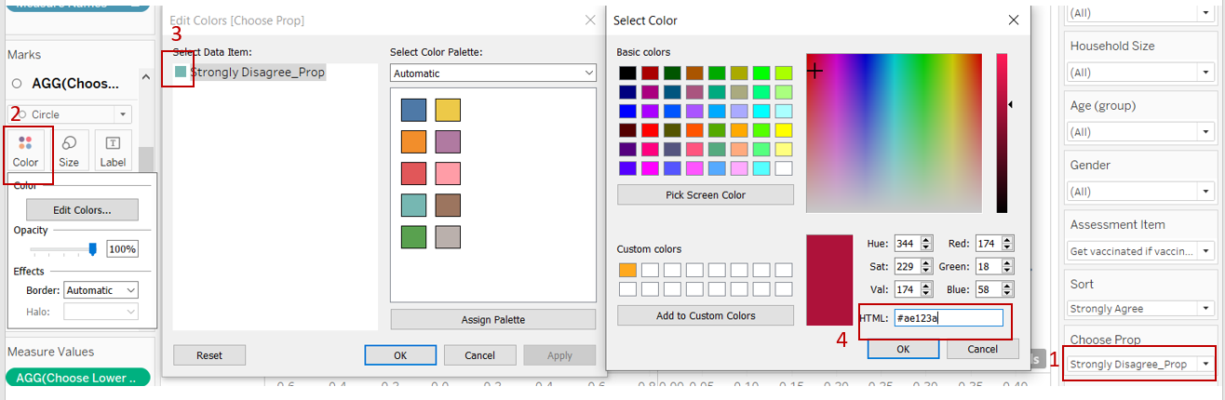The height and width of the screenshot is (400, 1225).
Task: Click the Size marks card button
Action: coord(69,150)
